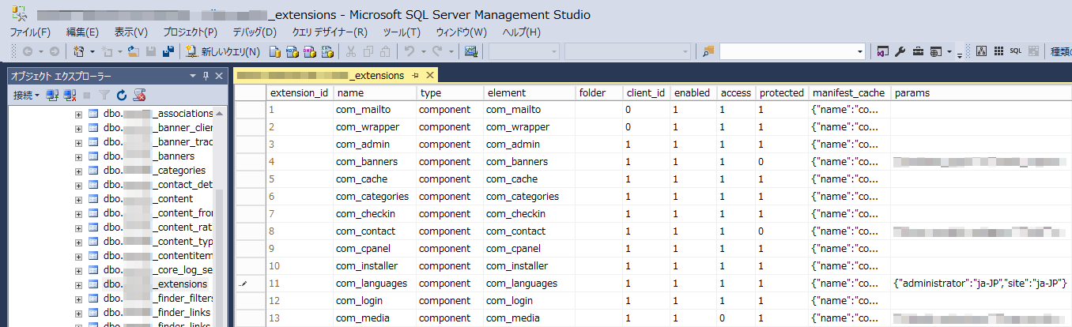
Task: Open the find combo box dropdown
Action: point(860,51)
